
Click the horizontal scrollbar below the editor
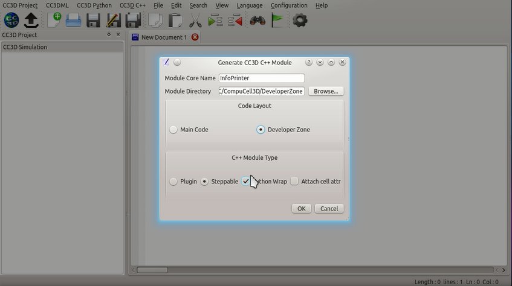[314, 270]
